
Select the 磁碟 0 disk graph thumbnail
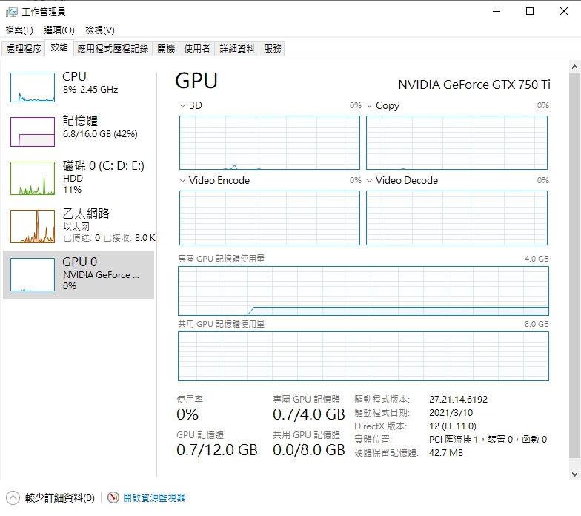(33, 178)
